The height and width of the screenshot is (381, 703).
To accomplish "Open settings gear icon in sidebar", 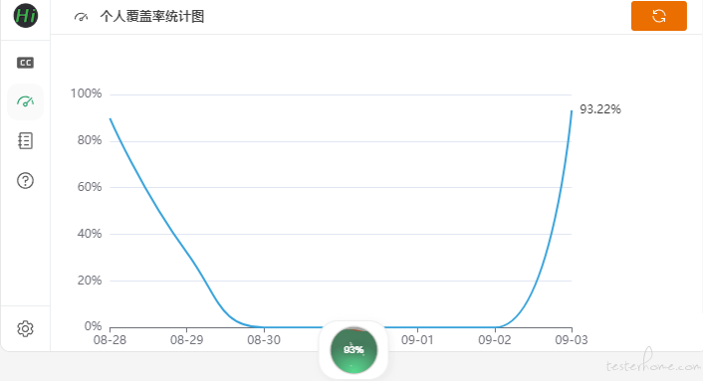I will coord(25,328).
